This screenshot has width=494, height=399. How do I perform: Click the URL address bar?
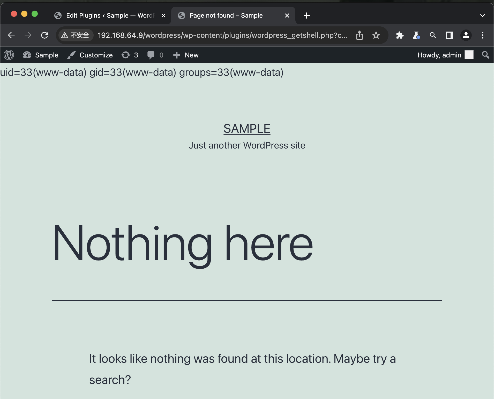pyautogui.click(x=222, y=35)
